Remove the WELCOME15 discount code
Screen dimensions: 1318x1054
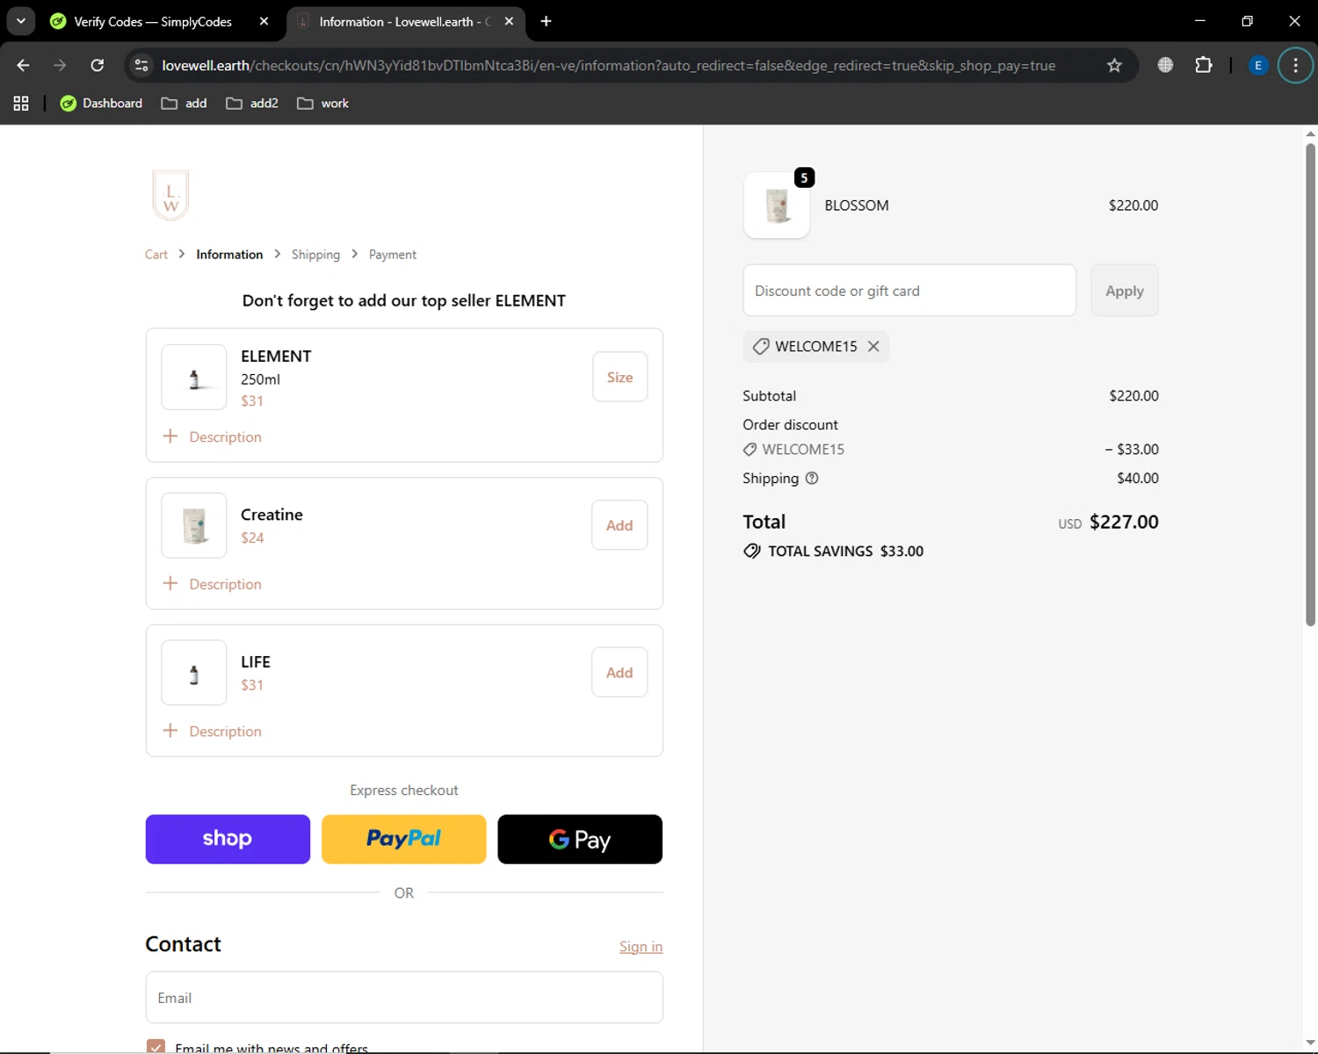click(873, 346)
